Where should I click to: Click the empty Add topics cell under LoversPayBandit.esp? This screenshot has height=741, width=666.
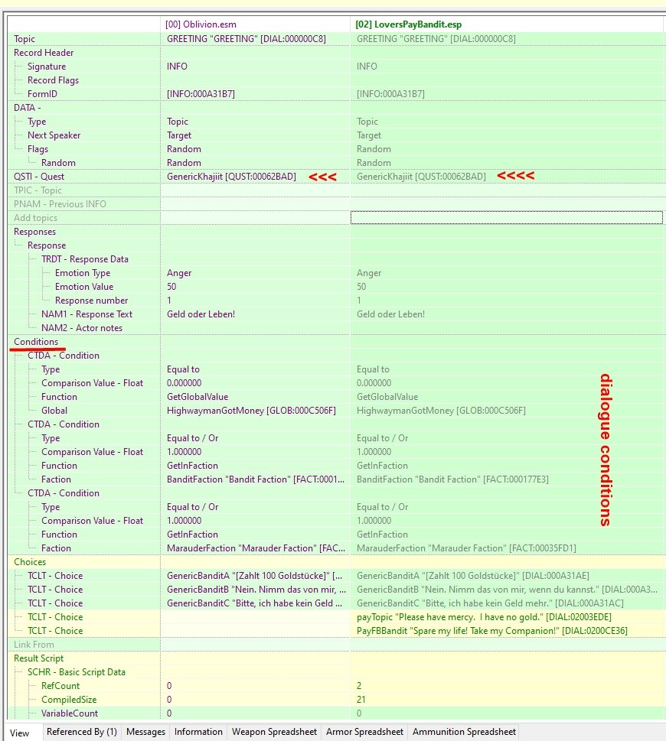coord(507,217)
